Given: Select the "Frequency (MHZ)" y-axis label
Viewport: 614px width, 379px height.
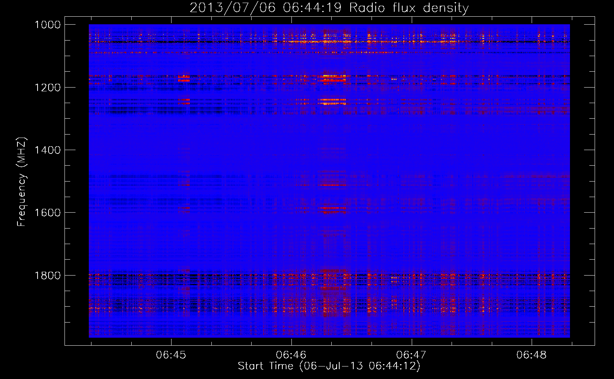Looking at the screenshot, I should pyautogui.click(x=22, y=182).
